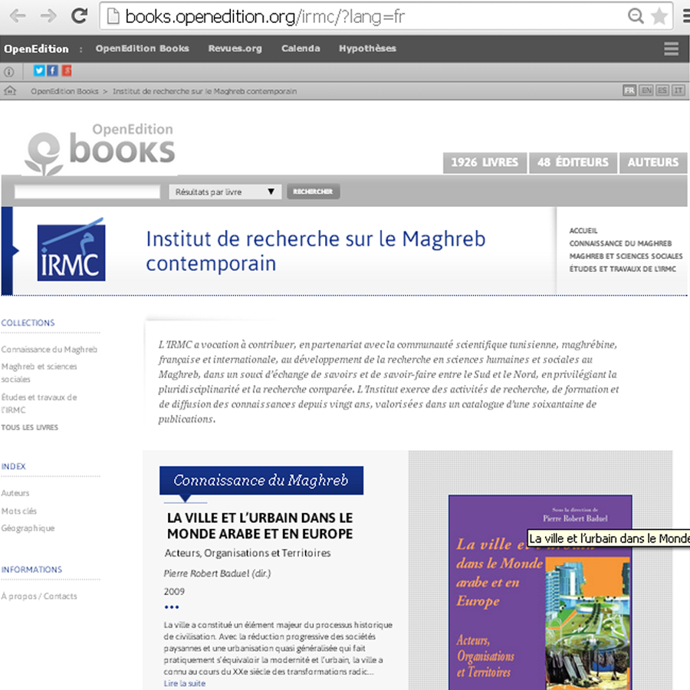Viewport: 690px width, 690px height.
Task: Open the OpenEdition hamburger menu icon
Action: pos(671,49)
